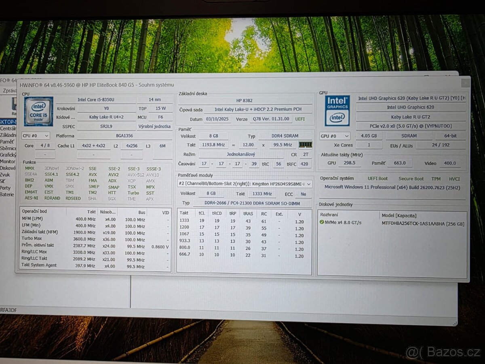The height and width of the screenshot is (364, 485).
Task: Click the Secure Boot indicator
Action: click(411, 179)
